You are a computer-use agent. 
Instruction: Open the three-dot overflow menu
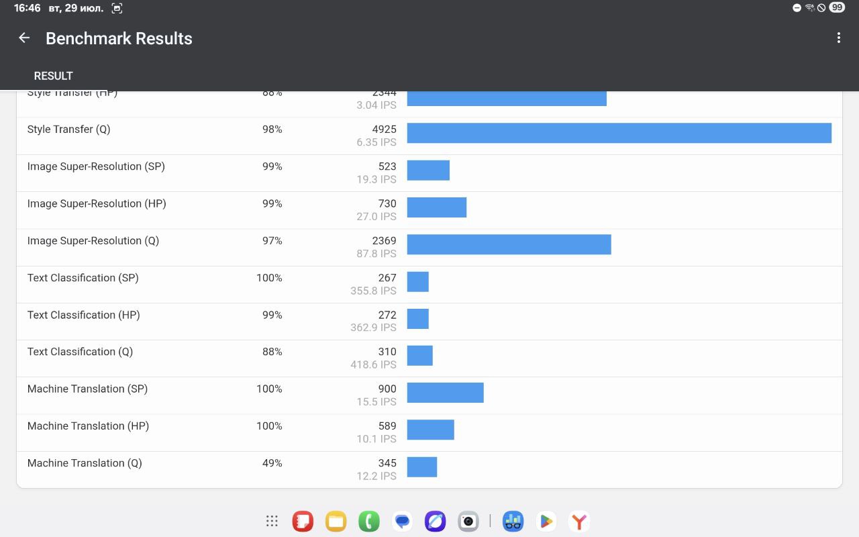(x=838, y=38)
